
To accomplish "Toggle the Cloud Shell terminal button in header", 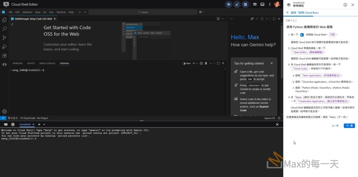I will coord(245,5).
